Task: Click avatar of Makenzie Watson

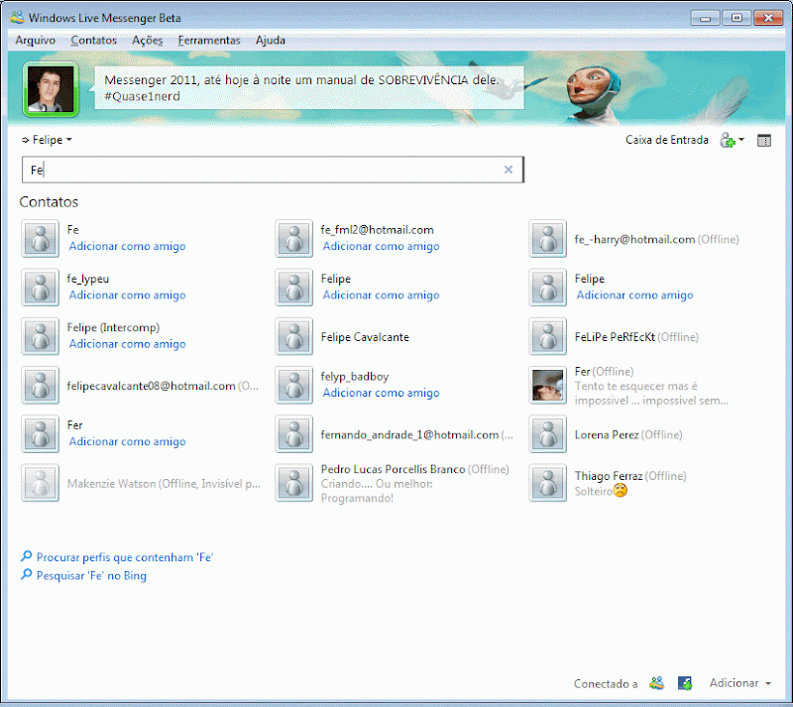Action: [x=40, y=483]
